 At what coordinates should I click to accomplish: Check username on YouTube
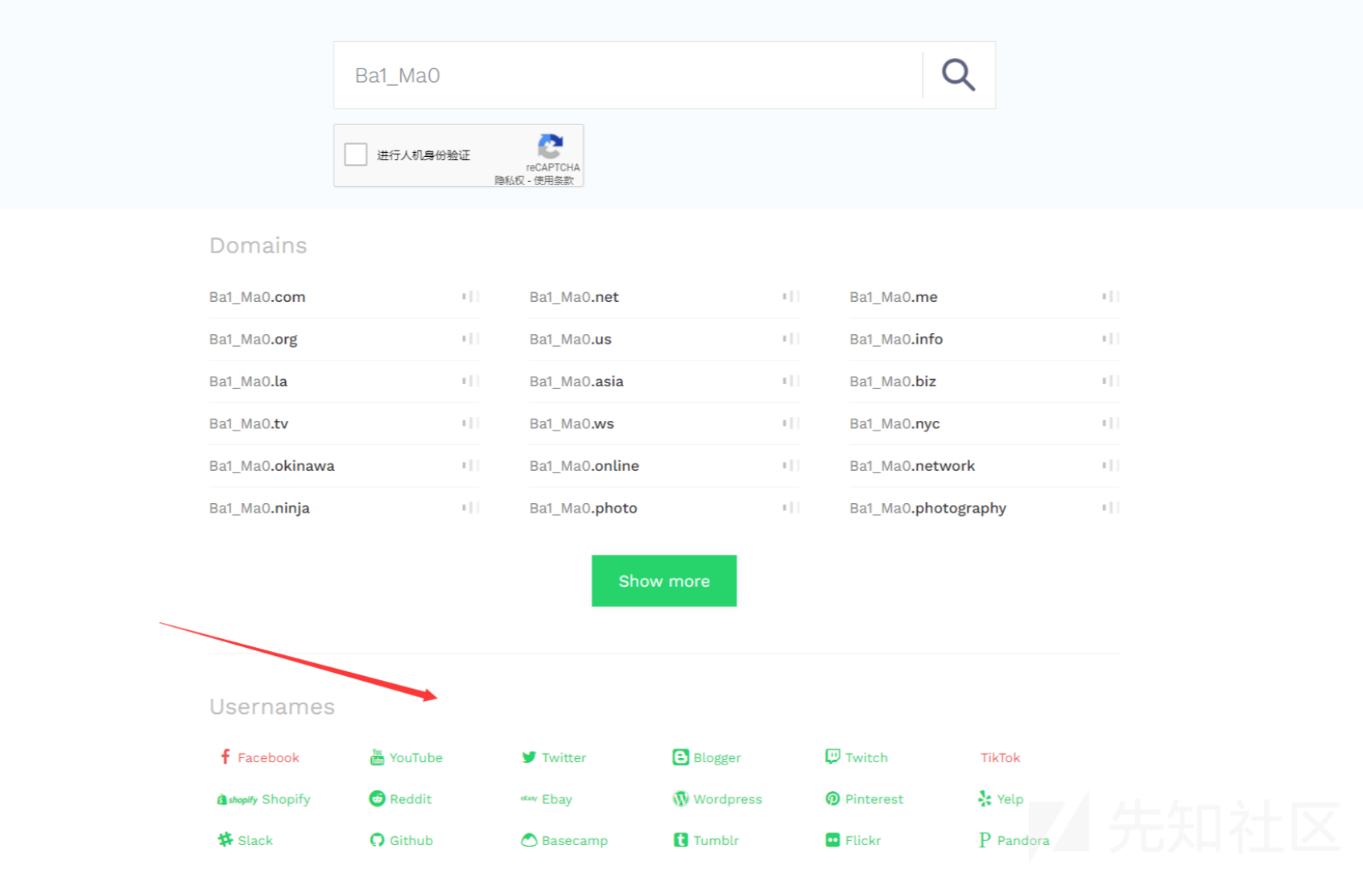pos(407,757)
